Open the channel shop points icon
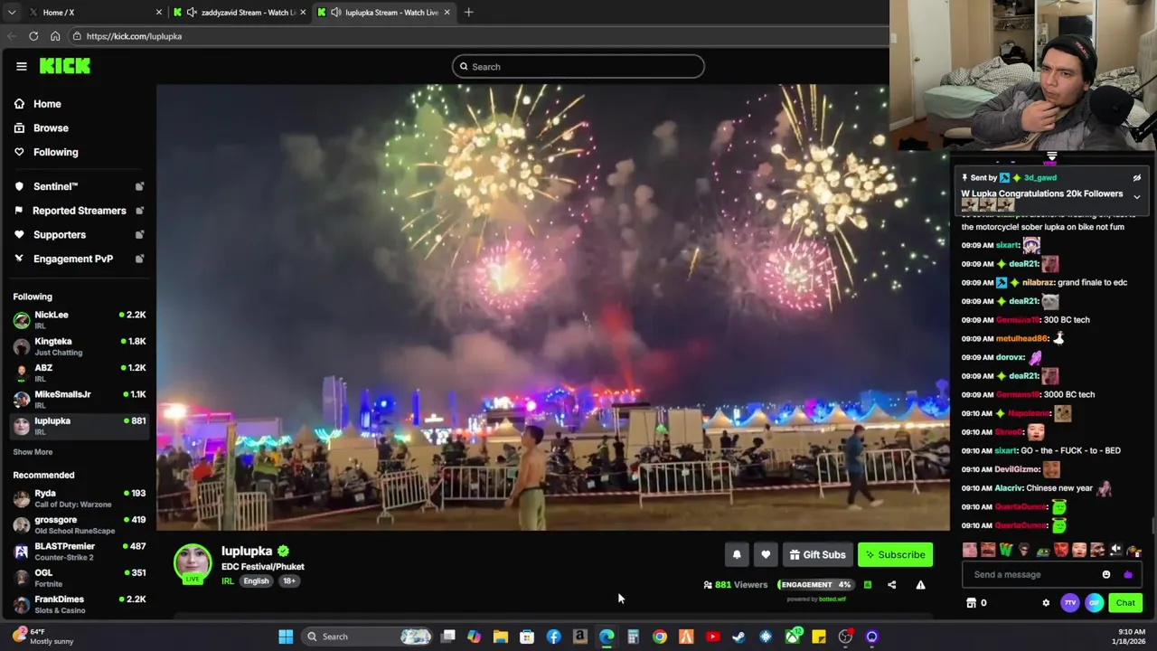This screenshot has height=651, width=1157. point(972,603)
